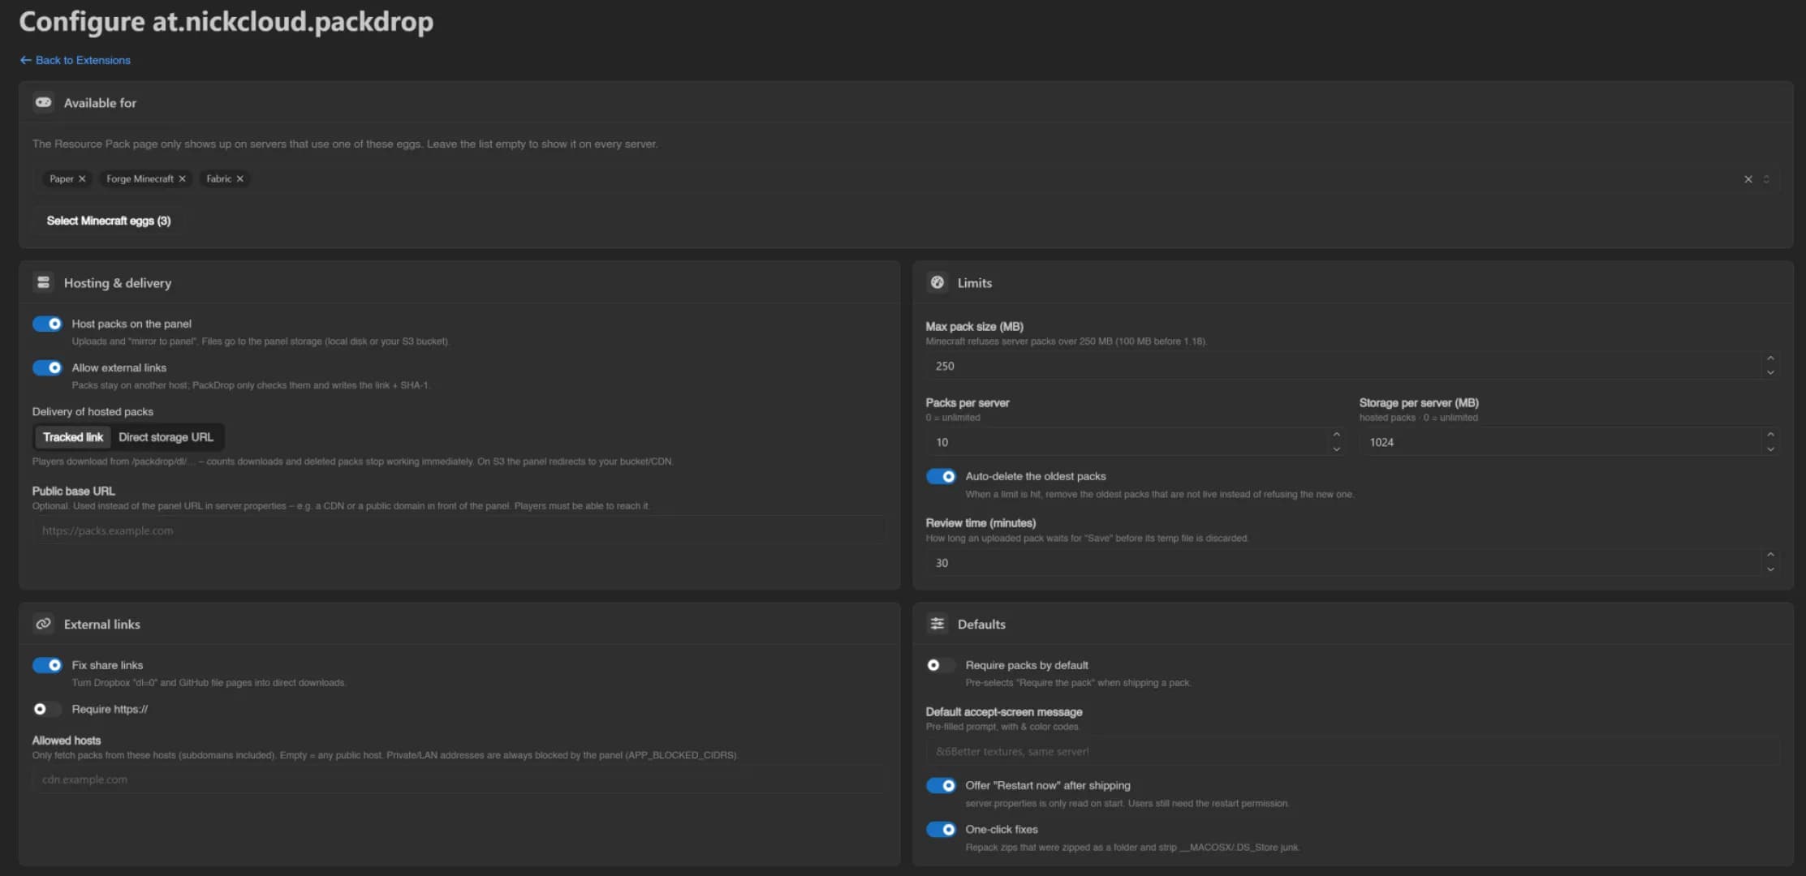This screenshot has width=1806, height=876.
Task: Remove the Fabric egg tag
Action: tap(239, 178)
